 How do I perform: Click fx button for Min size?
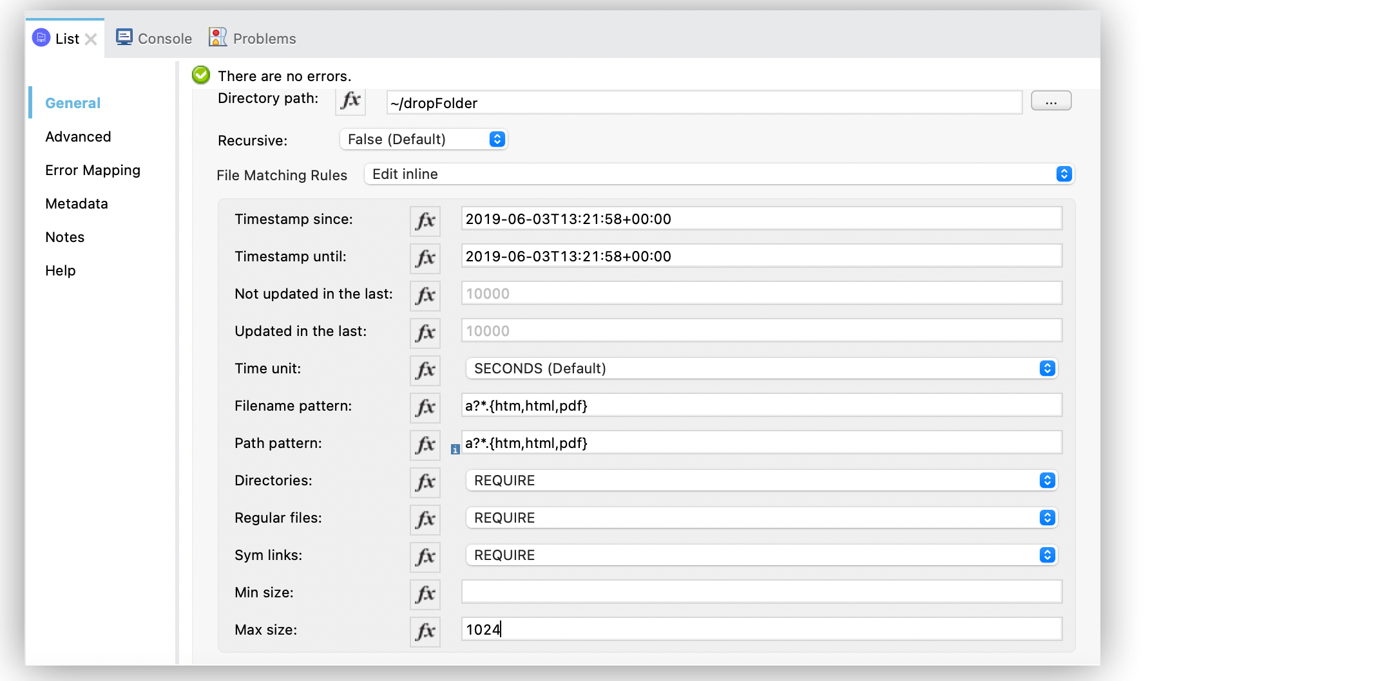pyautogui.click(x=425, y=594)
